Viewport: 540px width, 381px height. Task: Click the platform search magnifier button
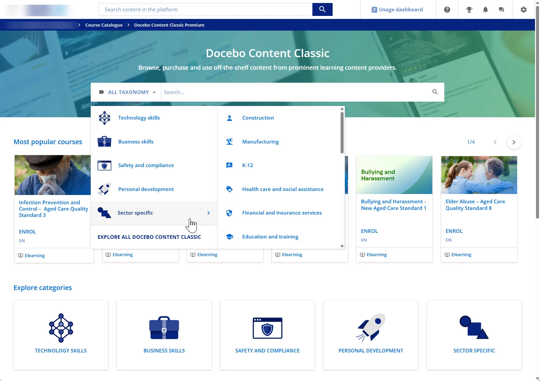(x=322, y=9)
